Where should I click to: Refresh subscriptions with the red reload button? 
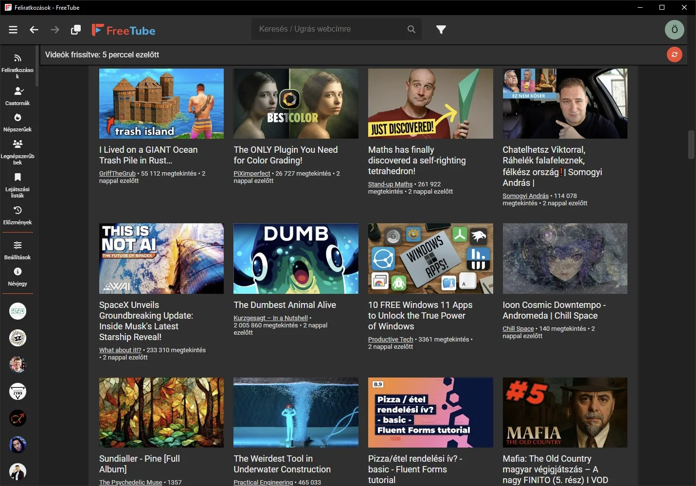[674, 54]
